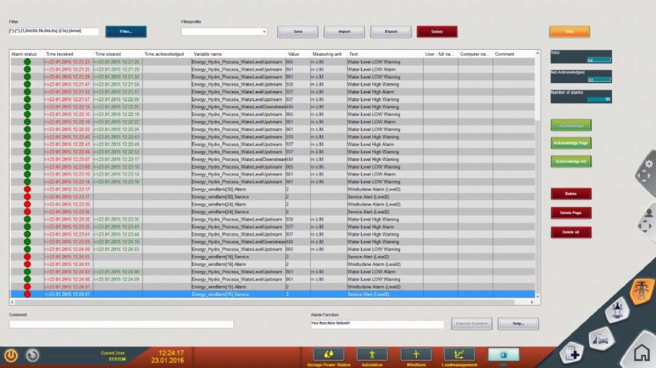Select the bottles beverage industry icon
The image size is (656, 368).
pos(618,311)
